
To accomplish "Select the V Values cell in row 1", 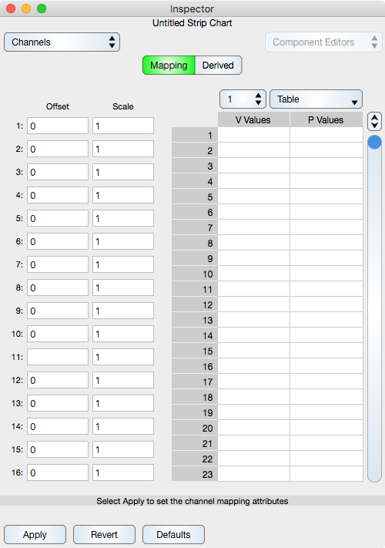I will [254, 135].
